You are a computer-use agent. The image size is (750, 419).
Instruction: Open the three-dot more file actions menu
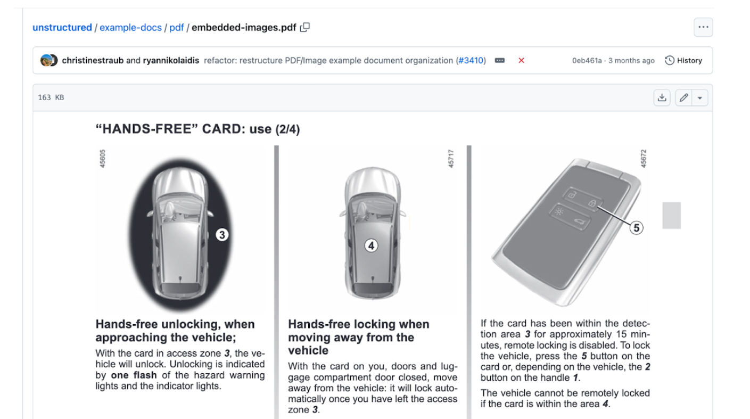703,28
